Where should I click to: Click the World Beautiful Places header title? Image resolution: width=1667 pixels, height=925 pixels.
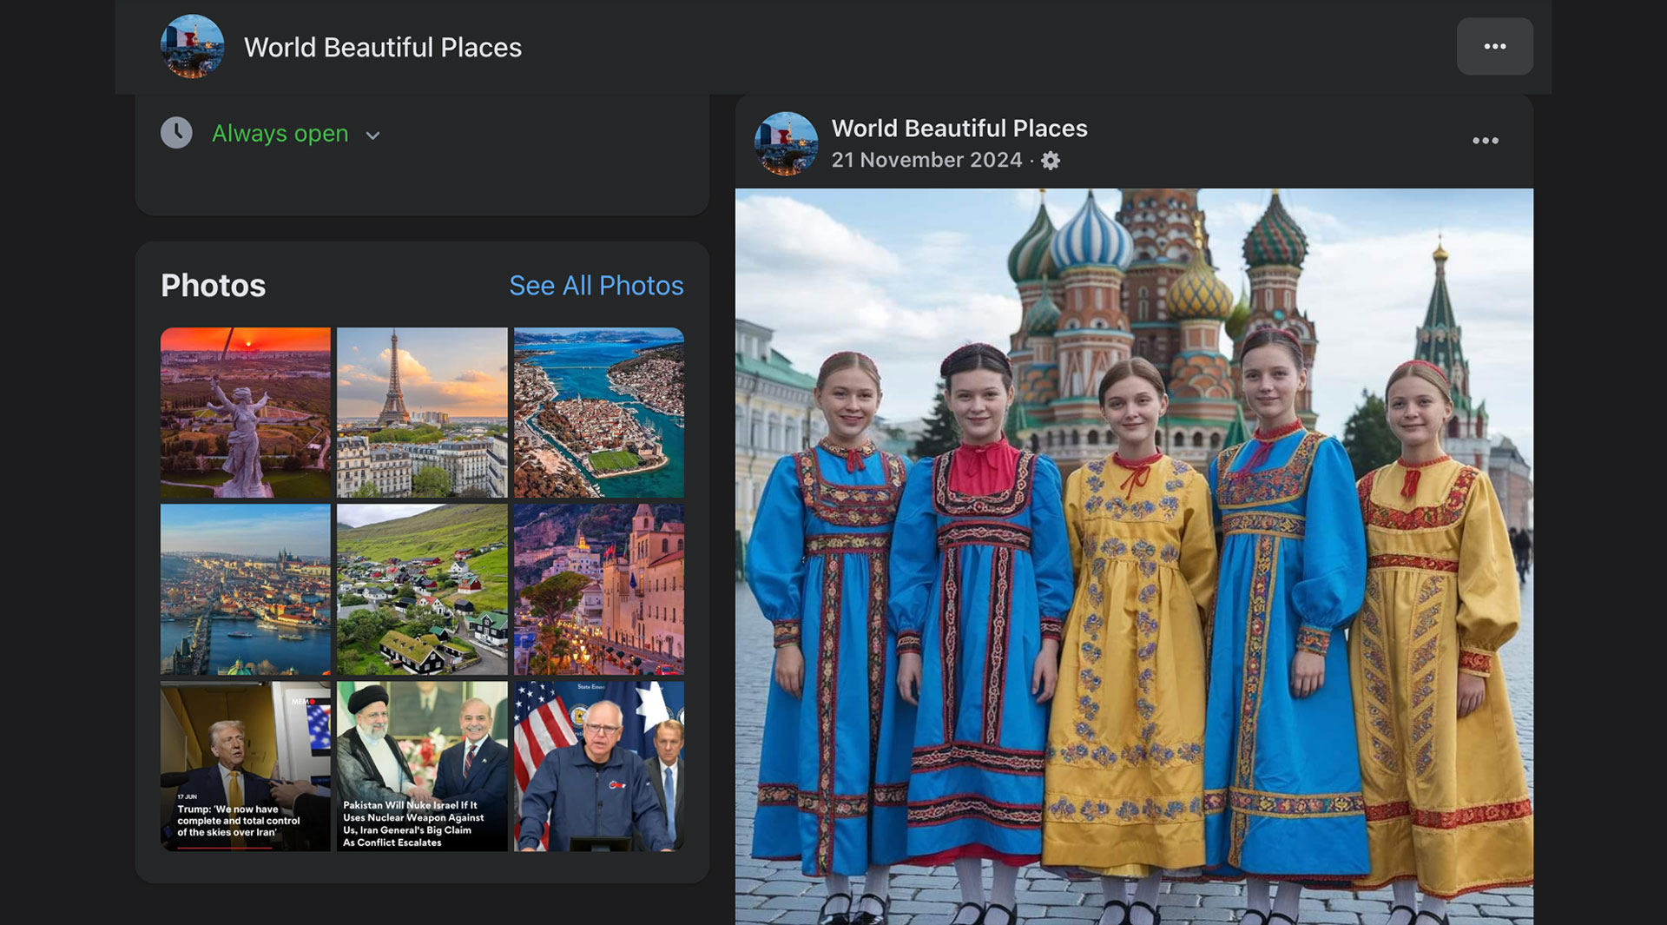pos(382,48)
